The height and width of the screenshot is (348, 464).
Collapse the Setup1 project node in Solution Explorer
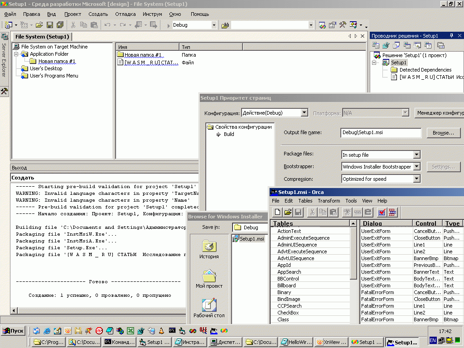374,63
